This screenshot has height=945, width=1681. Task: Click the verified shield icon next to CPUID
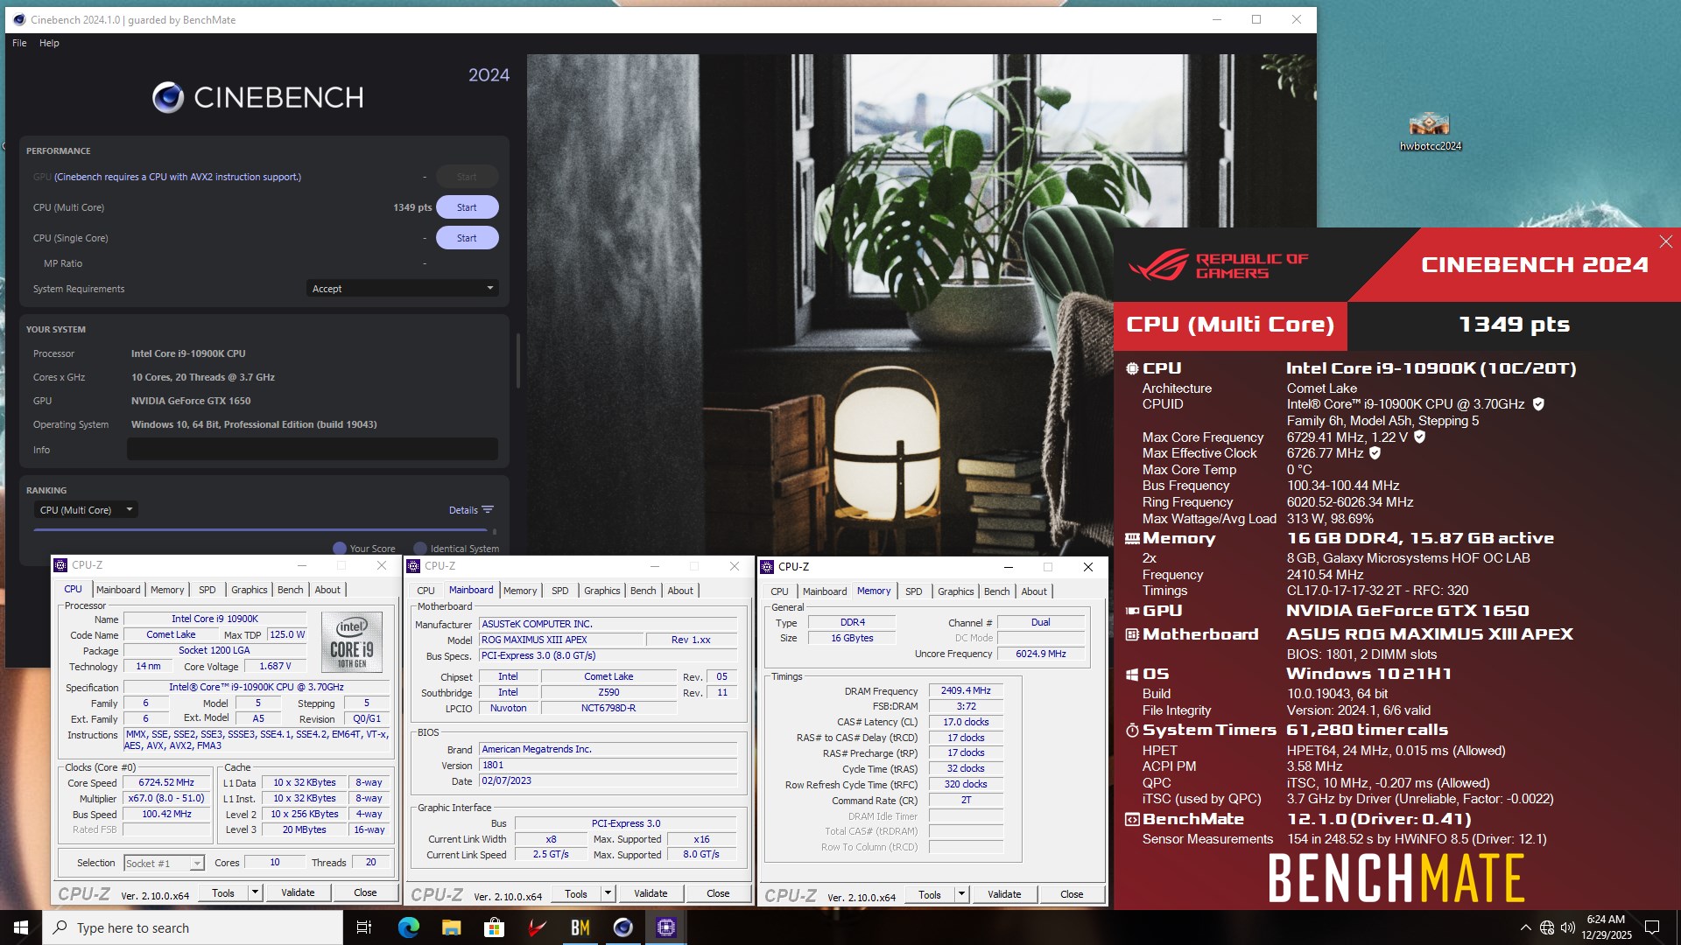(1538, 404)
